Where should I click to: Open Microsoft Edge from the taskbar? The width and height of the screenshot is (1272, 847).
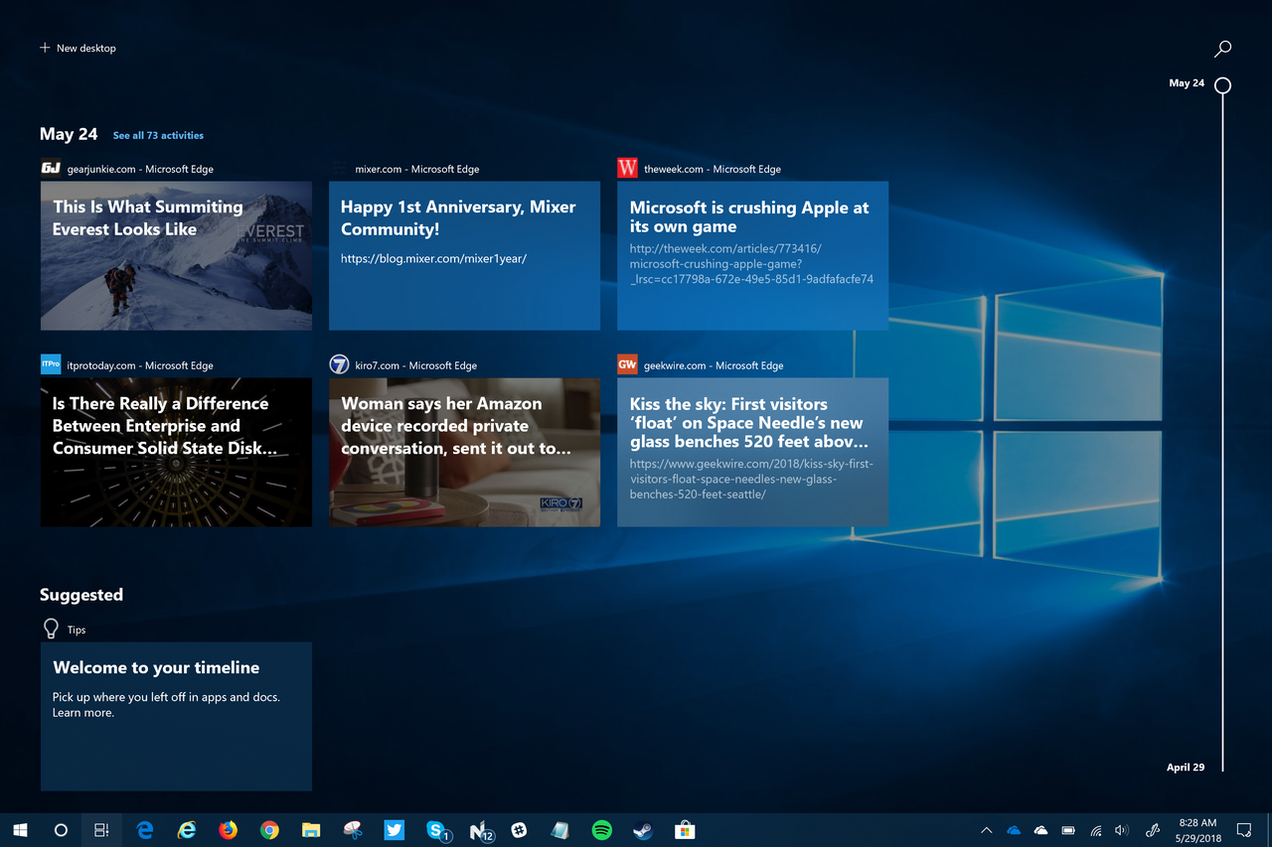145,830
